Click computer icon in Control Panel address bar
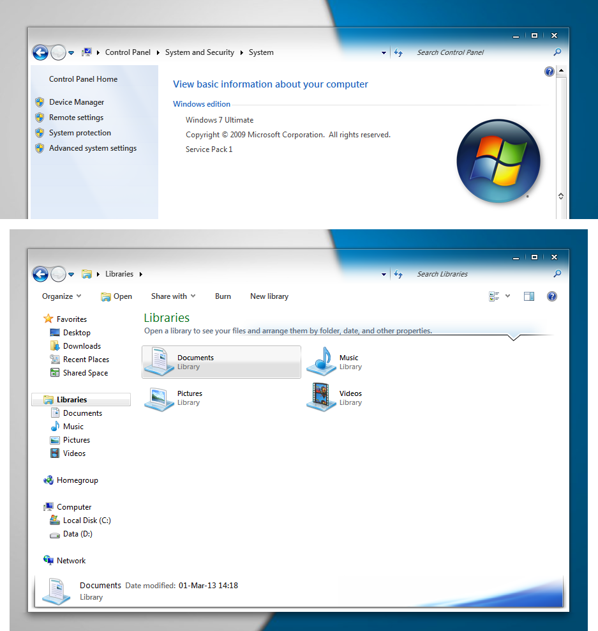 [x=86, y=52]
